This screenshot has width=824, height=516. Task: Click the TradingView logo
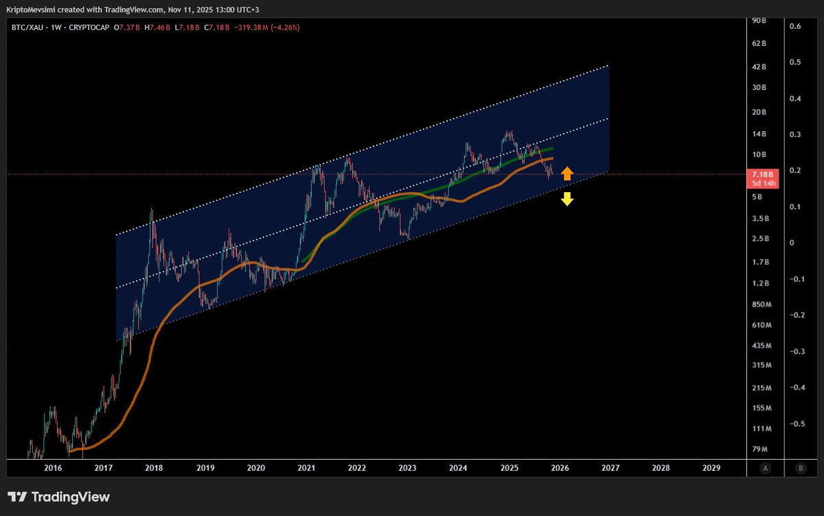[58, 497]
